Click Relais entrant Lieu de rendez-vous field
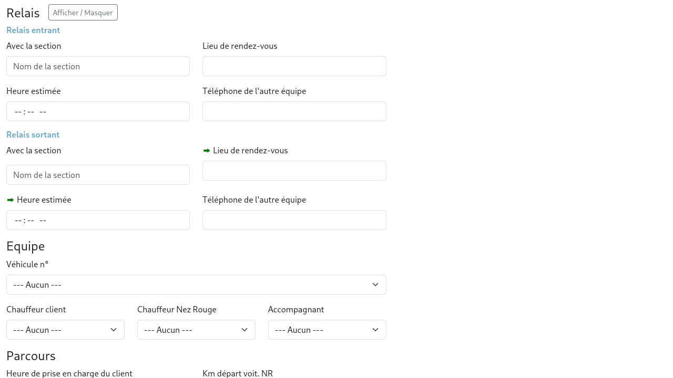The height and width of the screenshot is (378, 673). (x=294, y=66)
